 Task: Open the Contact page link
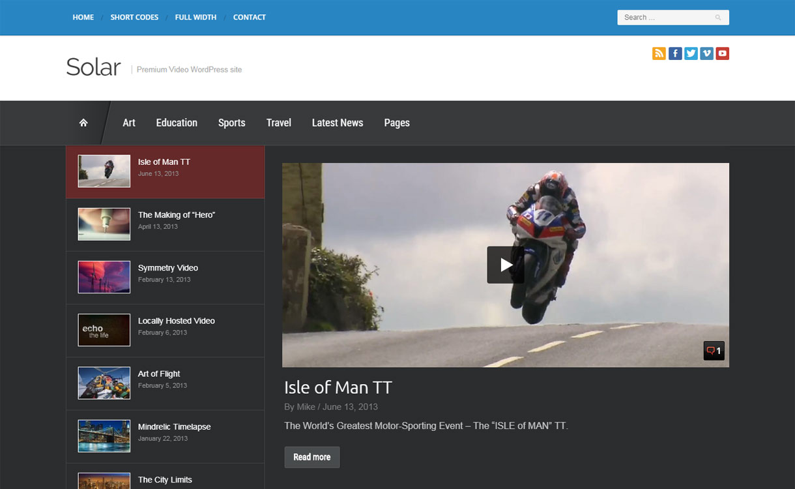pyautogui.click(x=249, y=17)
